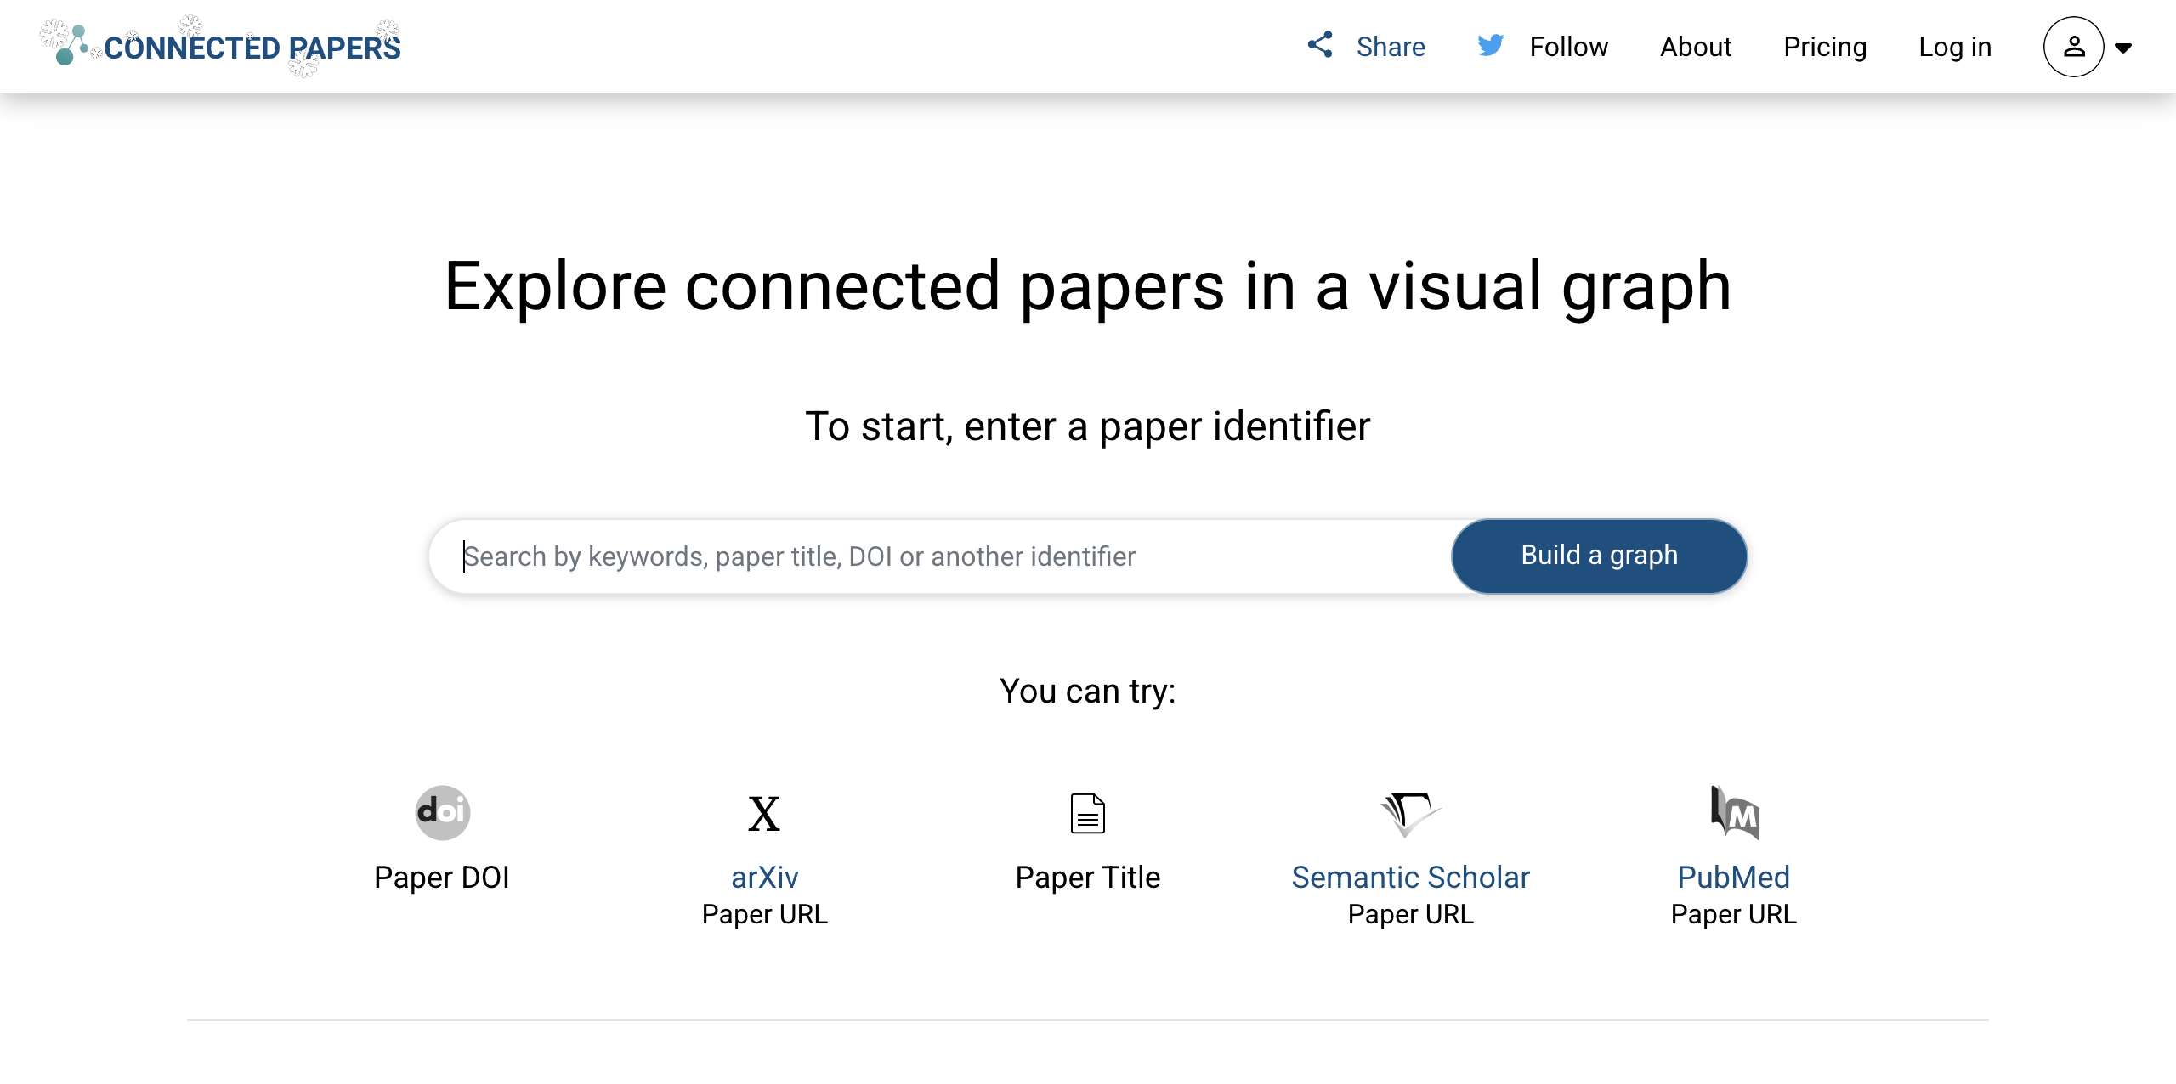This screenshot has width=2176, height=1084.
Task: Click inside the paper search input field
Action: (x=850, y=556)
